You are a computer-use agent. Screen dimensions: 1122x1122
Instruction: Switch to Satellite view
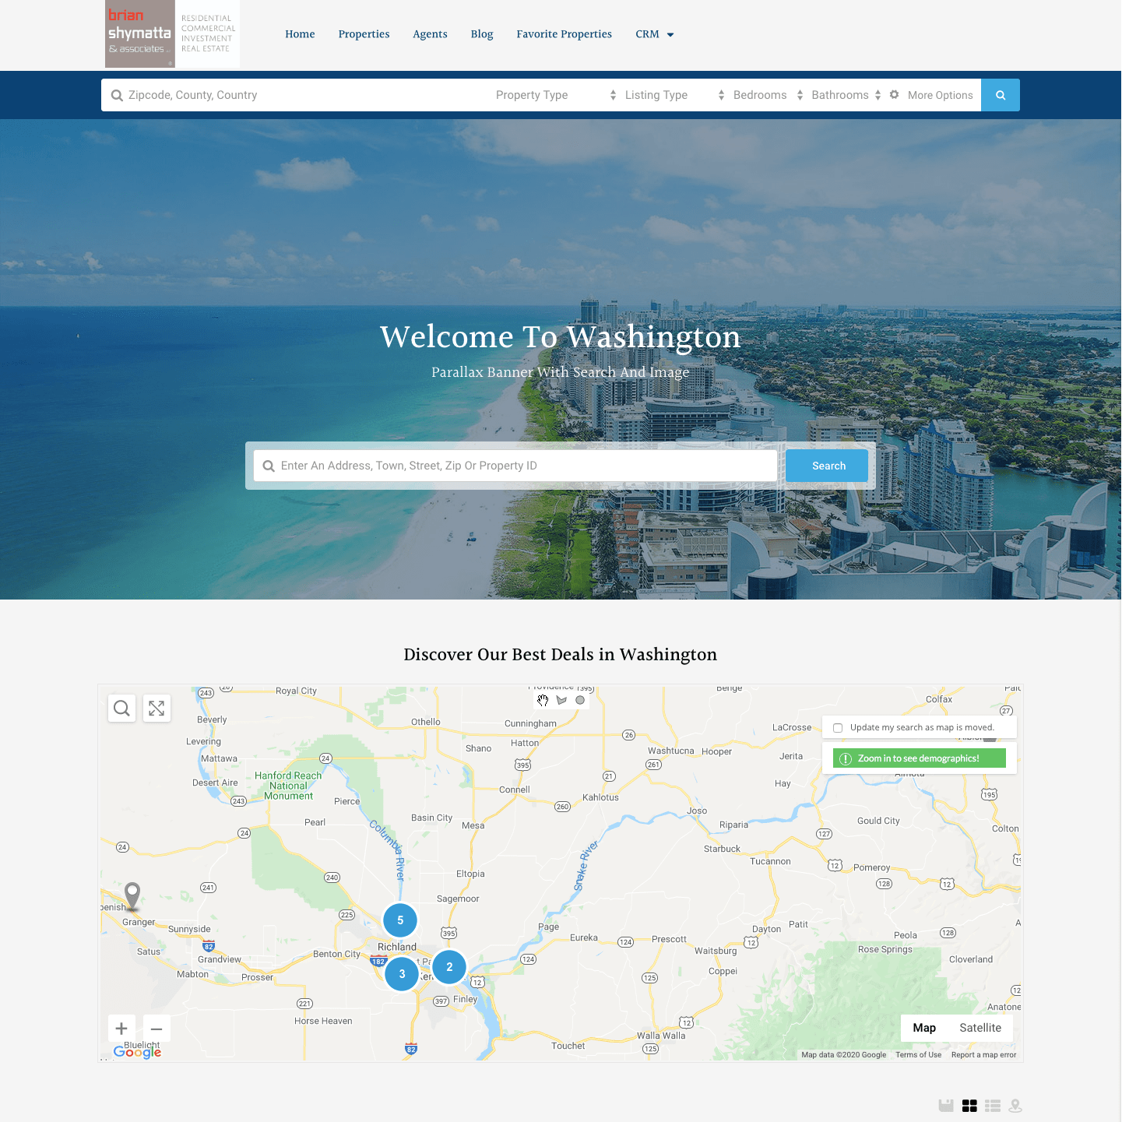tap(980, 1028)
